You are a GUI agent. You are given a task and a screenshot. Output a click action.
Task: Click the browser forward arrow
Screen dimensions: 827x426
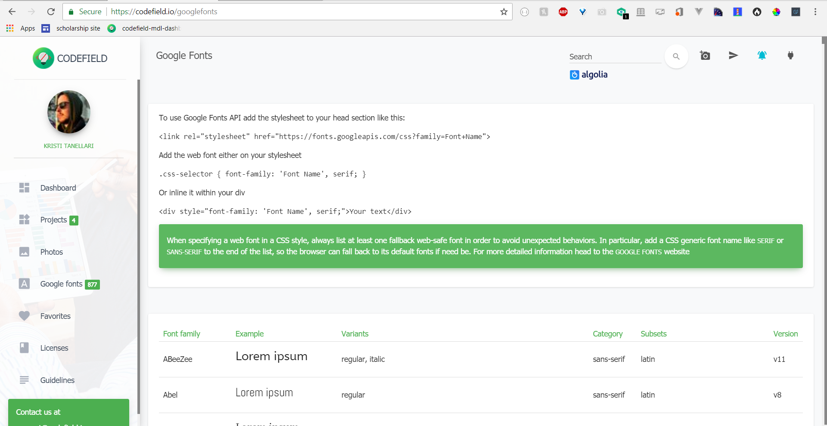click(31, 12)
